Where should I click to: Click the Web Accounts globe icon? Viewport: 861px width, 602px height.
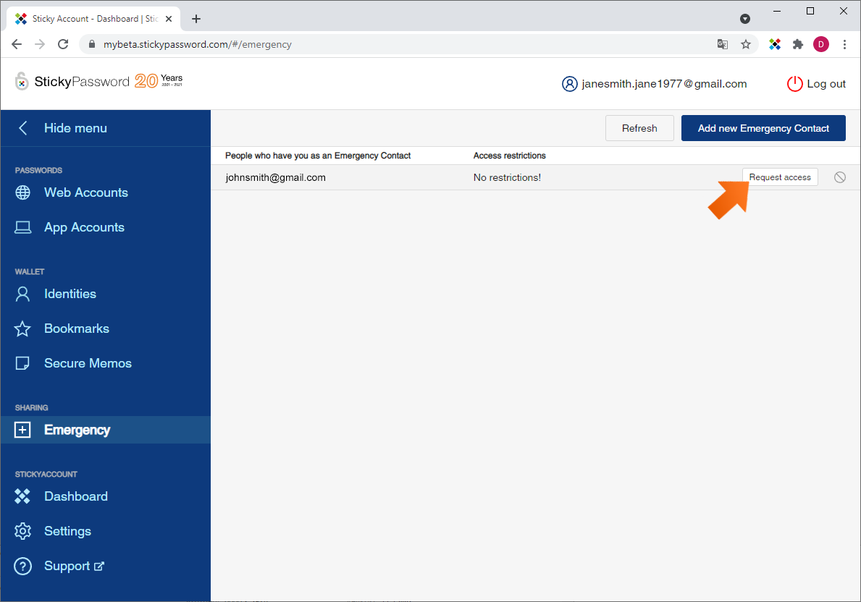tap(22, 192)
